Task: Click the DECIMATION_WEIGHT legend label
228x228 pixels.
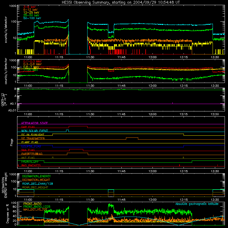Action: 36,180
